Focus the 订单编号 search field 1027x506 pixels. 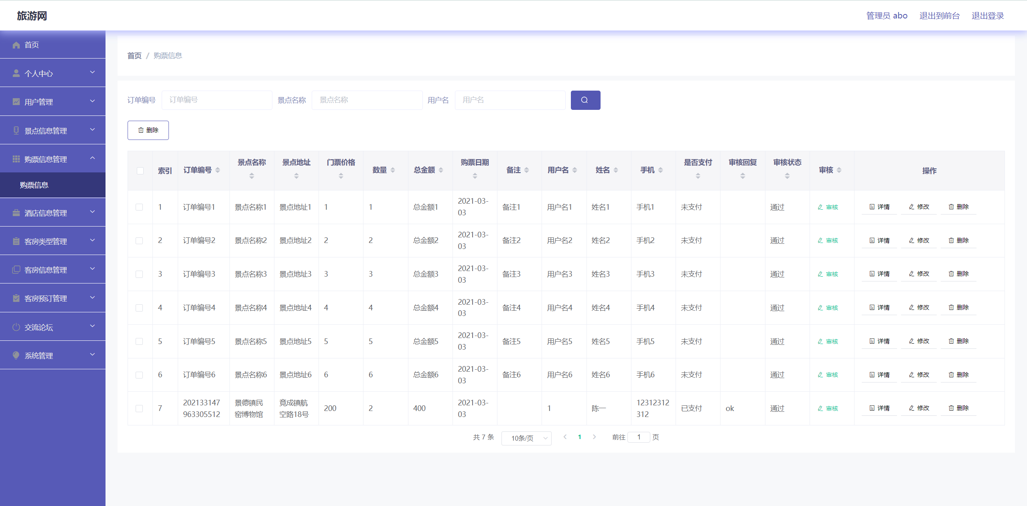(217, 100)
